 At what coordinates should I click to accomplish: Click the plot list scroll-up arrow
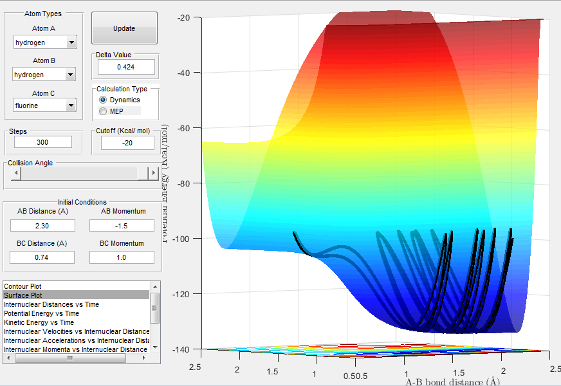coord(154,286)
